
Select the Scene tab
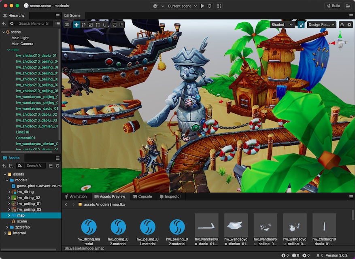coord(72,15)
